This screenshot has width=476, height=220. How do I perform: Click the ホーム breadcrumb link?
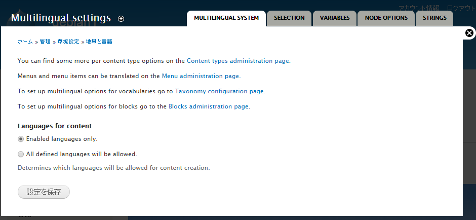point(25,42)
